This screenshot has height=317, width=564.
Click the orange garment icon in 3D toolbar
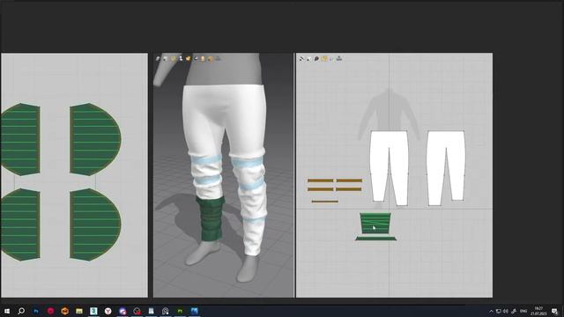click(x=188, y=58)
